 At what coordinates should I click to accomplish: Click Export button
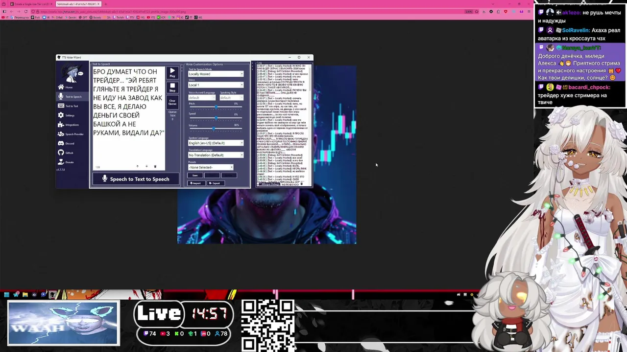pos(216,183)
